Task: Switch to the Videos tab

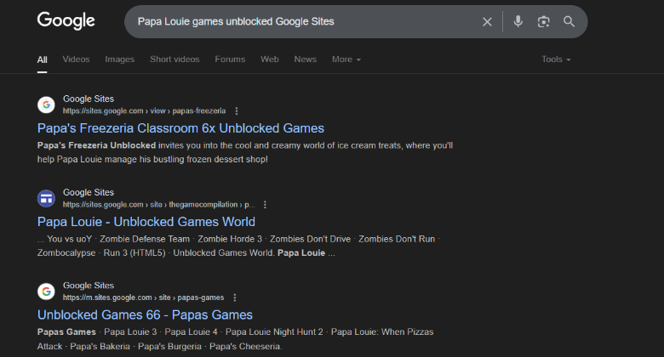Action: (x=76, y=59)
